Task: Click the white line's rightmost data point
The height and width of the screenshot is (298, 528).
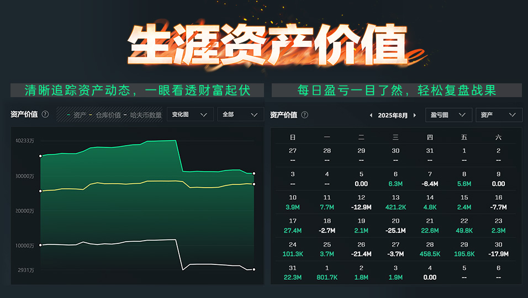Action: 254,269
